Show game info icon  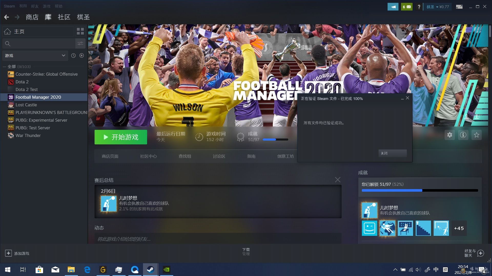(x=463, y=135)
